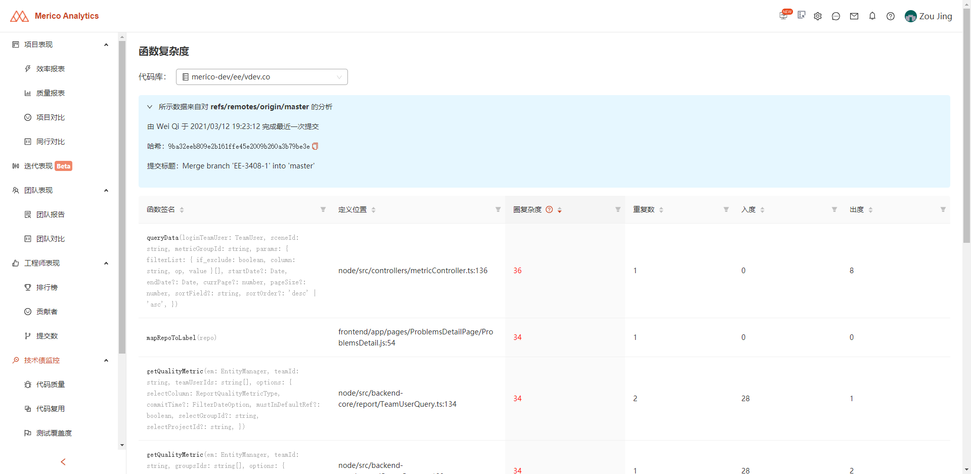This screenshot has height=474, width=971.
Task: Click the monitor icon with NEW badge
Action: click(x=784, y=15)
